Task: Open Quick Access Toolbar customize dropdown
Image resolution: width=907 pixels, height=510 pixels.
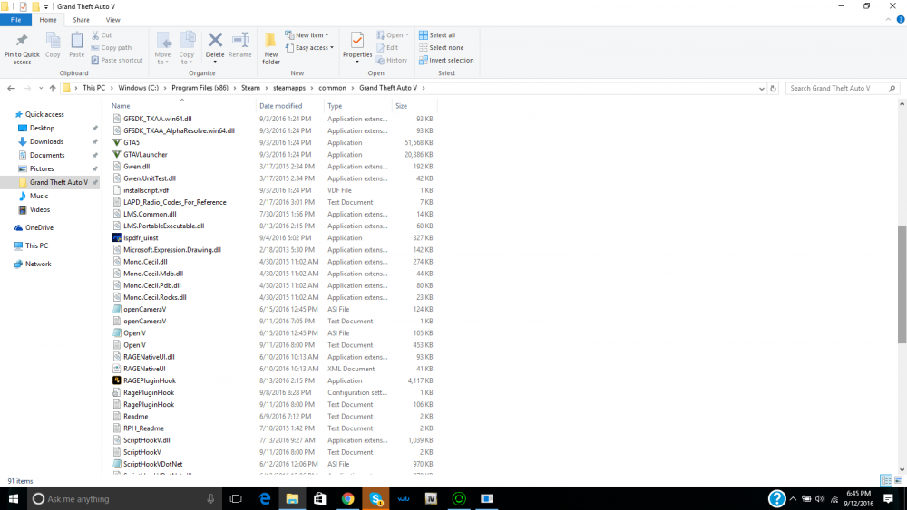Action: click(x=46, y=7)
